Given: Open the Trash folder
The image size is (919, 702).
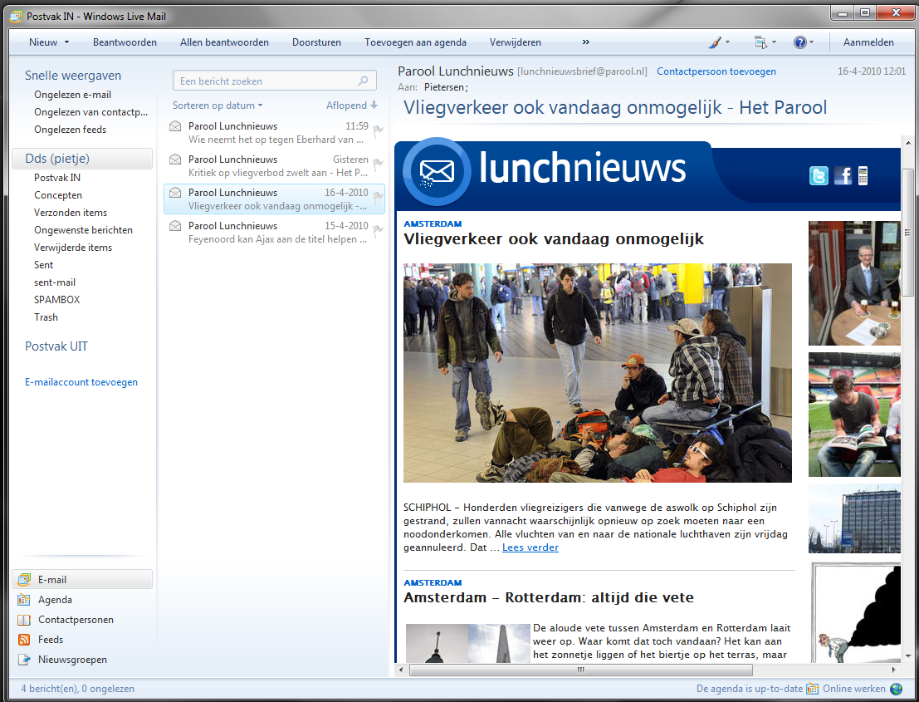Looking at the screenshot, I should tap(46, 317).
